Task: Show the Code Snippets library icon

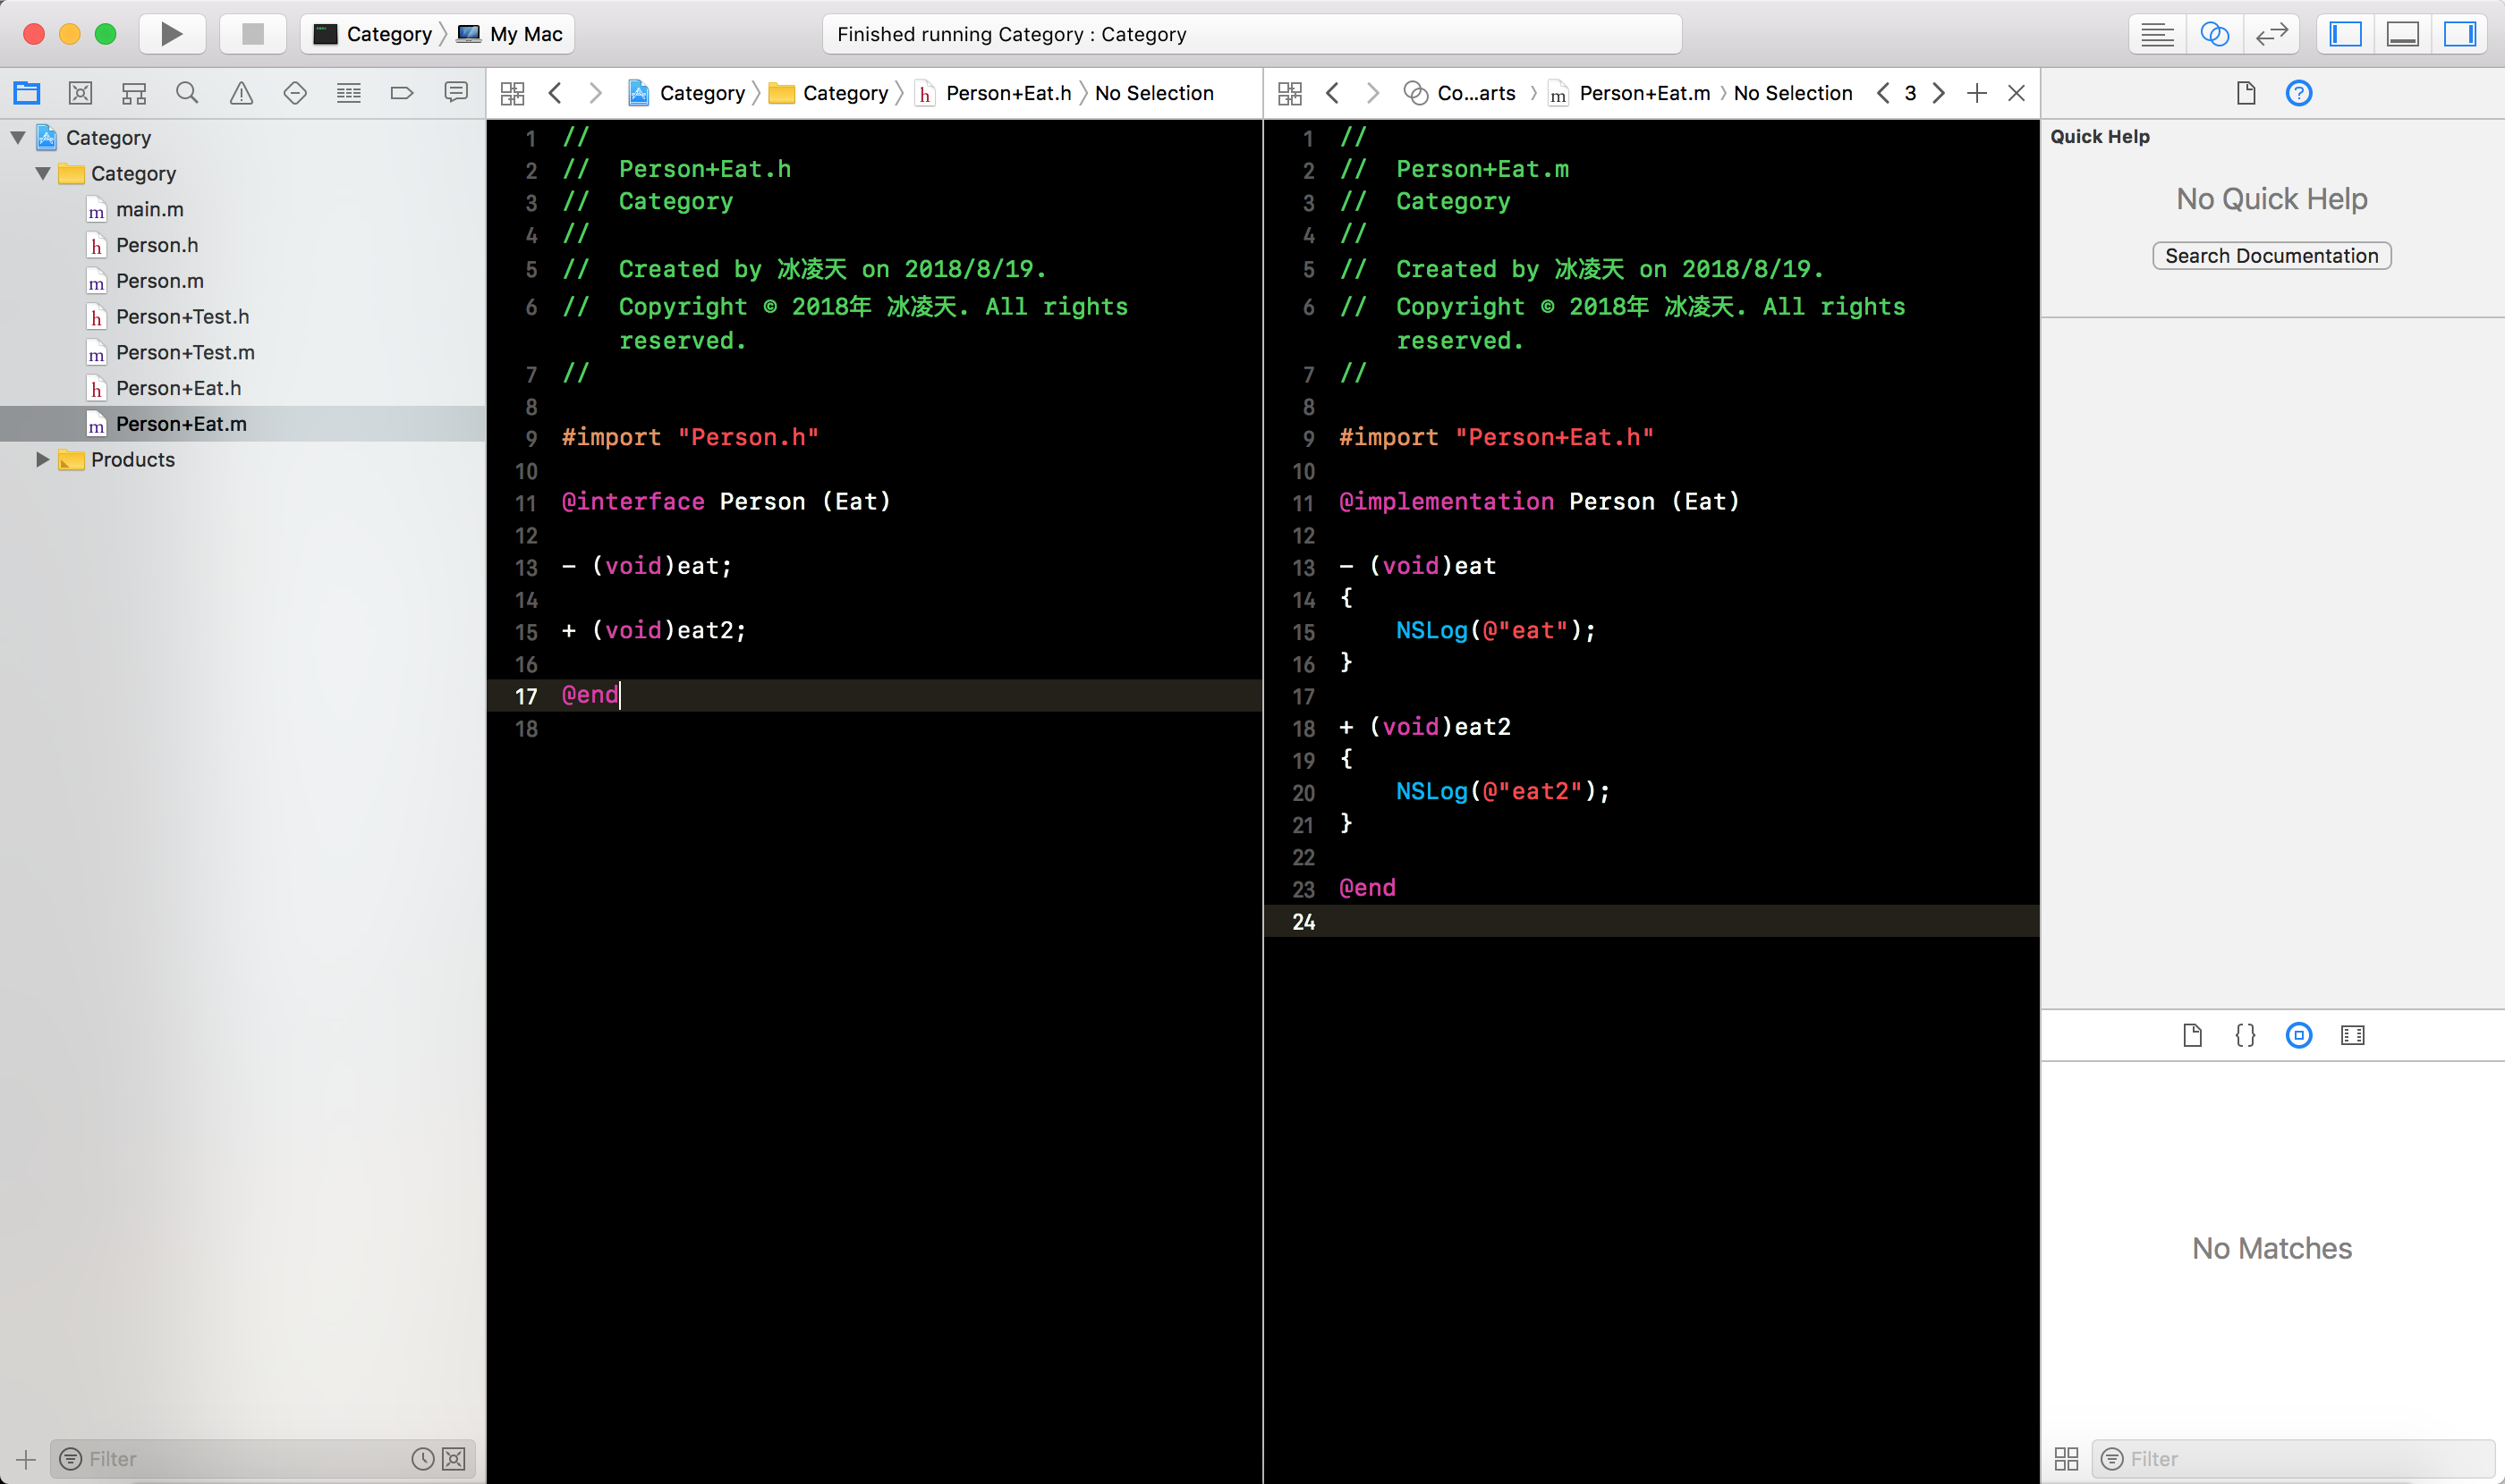Action: pyautogui.click(x=2245, y=1035)
